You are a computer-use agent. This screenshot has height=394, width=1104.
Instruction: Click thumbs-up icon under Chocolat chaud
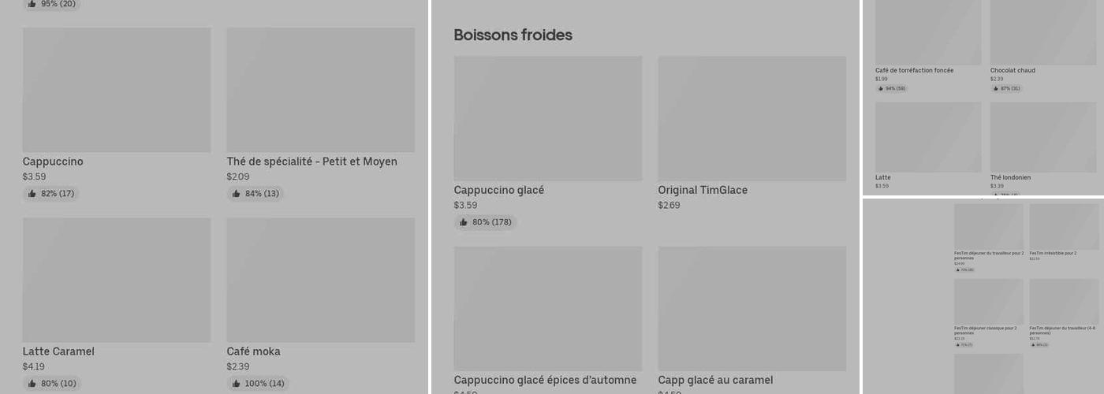(x=996, y=88)
